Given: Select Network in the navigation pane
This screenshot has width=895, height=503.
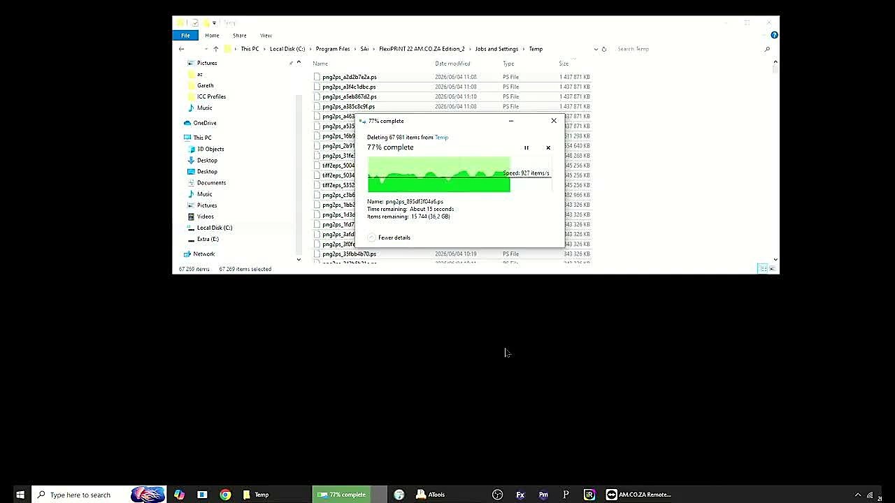Looking at the screenshot, I should [199, 254].
